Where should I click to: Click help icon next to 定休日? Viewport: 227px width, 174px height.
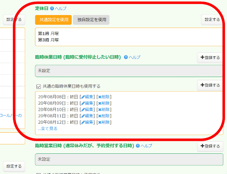(x=52, y=9)
